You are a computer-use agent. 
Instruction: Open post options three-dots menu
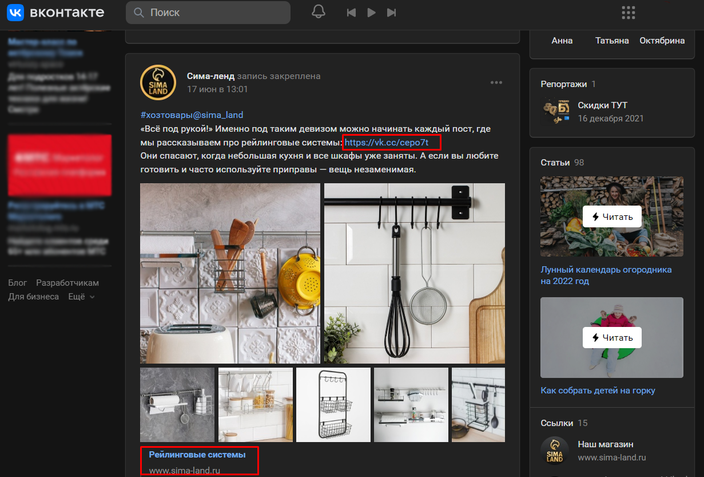(x=496, y=82)
